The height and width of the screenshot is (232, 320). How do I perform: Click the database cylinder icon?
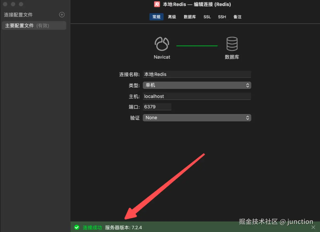coord(232,44)
